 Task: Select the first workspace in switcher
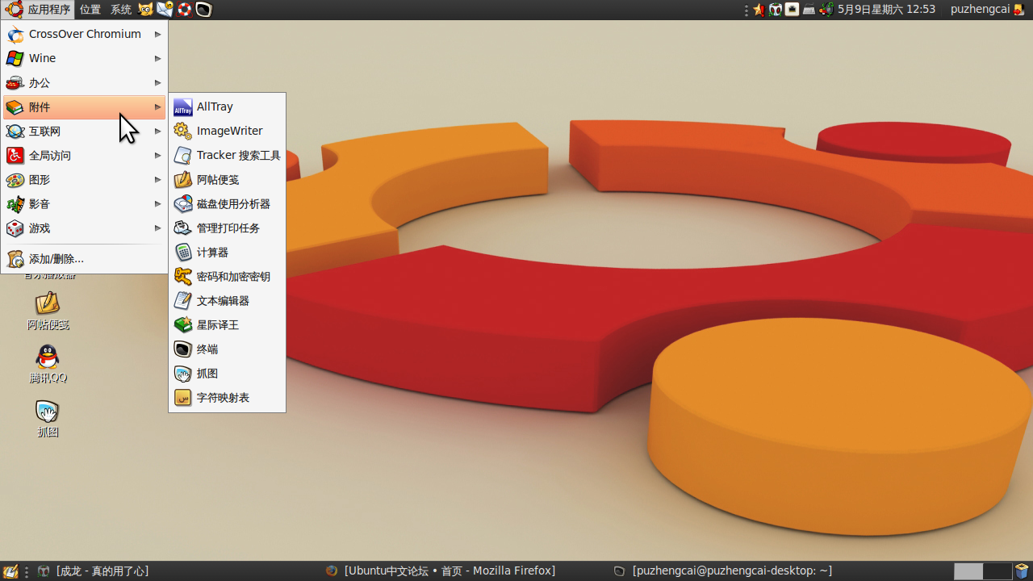pyautogui.click(x=968, y=571)
